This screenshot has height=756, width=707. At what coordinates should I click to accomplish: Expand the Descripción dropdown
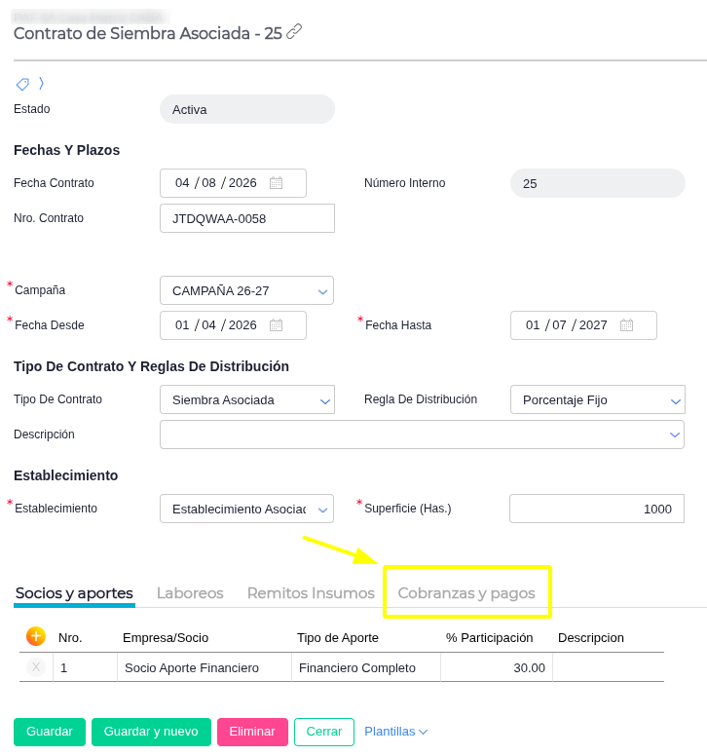point(422,435)
